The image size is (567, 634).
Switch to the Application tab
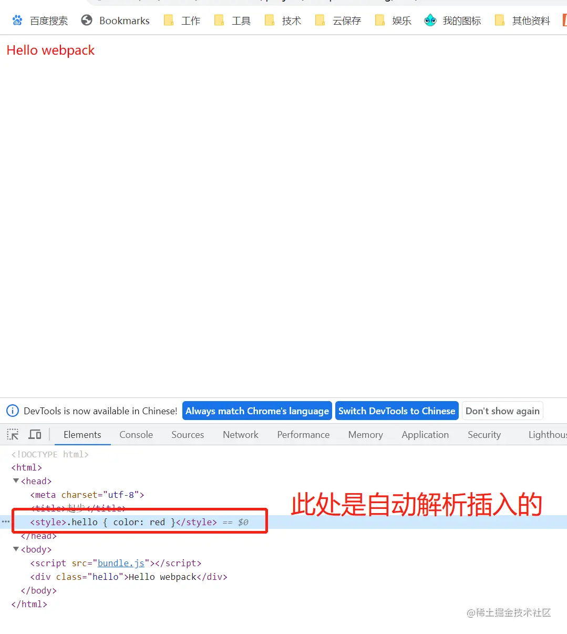click(425, 435)
